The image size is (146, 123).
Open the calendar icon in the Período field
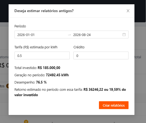[124, 34]
